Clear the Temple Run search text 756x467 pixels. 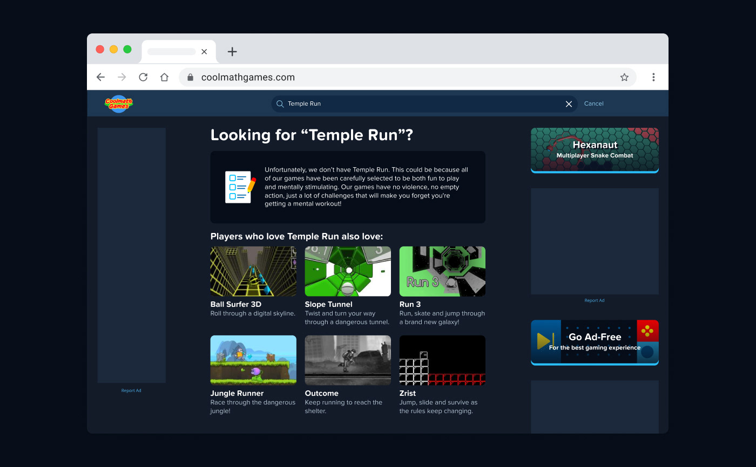(x=569, y=104)
